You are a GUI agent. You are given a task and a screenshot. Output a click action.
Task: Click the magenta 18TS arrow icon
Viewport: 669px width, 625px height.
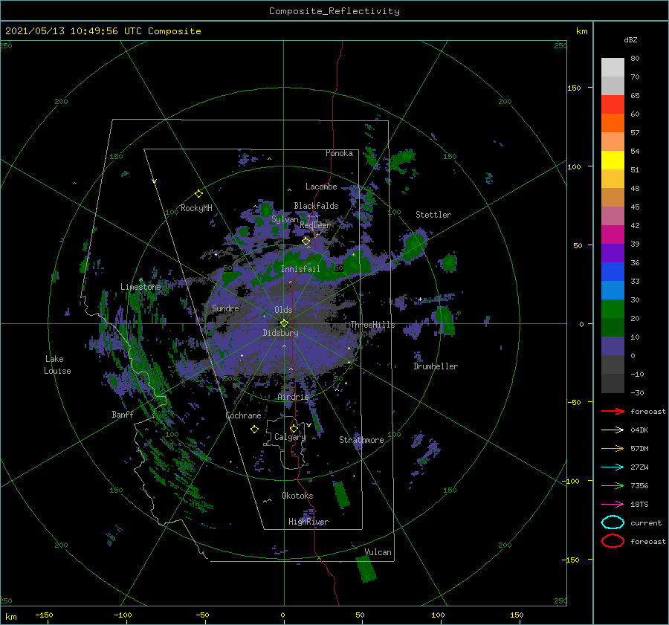(x=613, y=505)
